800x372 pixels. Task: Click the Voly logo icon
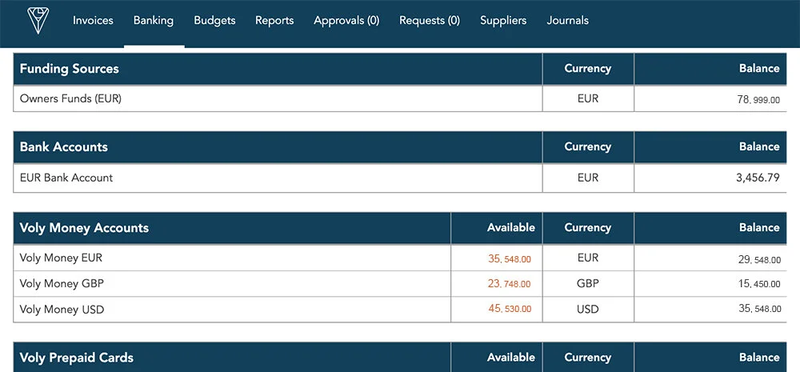coord(38,21)
